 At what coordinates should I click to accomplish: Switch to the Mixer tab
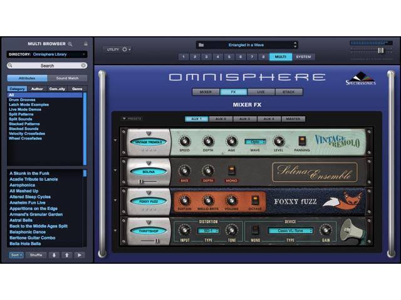(206, 92)
